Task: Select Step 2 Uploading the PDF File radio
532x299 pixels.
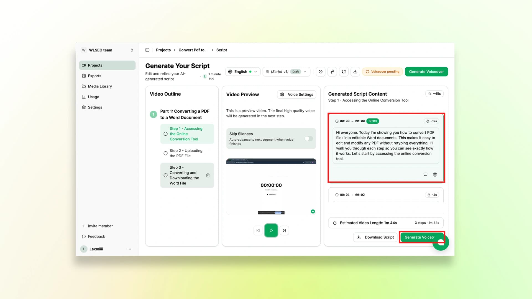Action: click(165, 153)
